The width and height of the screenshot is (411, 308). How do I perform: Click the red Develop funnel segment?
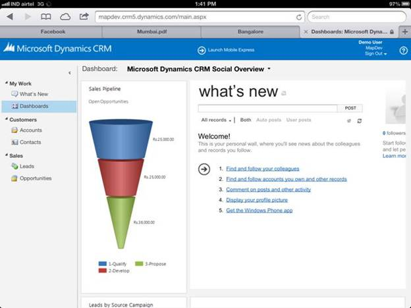pyautogui.click(x=121, y=178)
